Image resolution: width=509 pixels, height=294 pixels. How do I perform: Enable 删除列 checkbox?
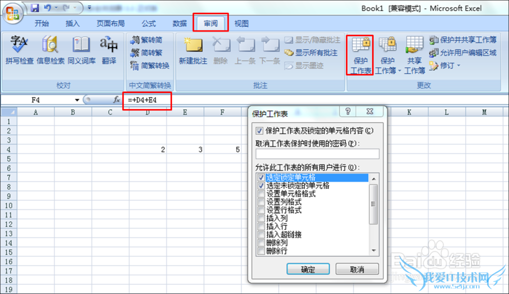point(261,243)
